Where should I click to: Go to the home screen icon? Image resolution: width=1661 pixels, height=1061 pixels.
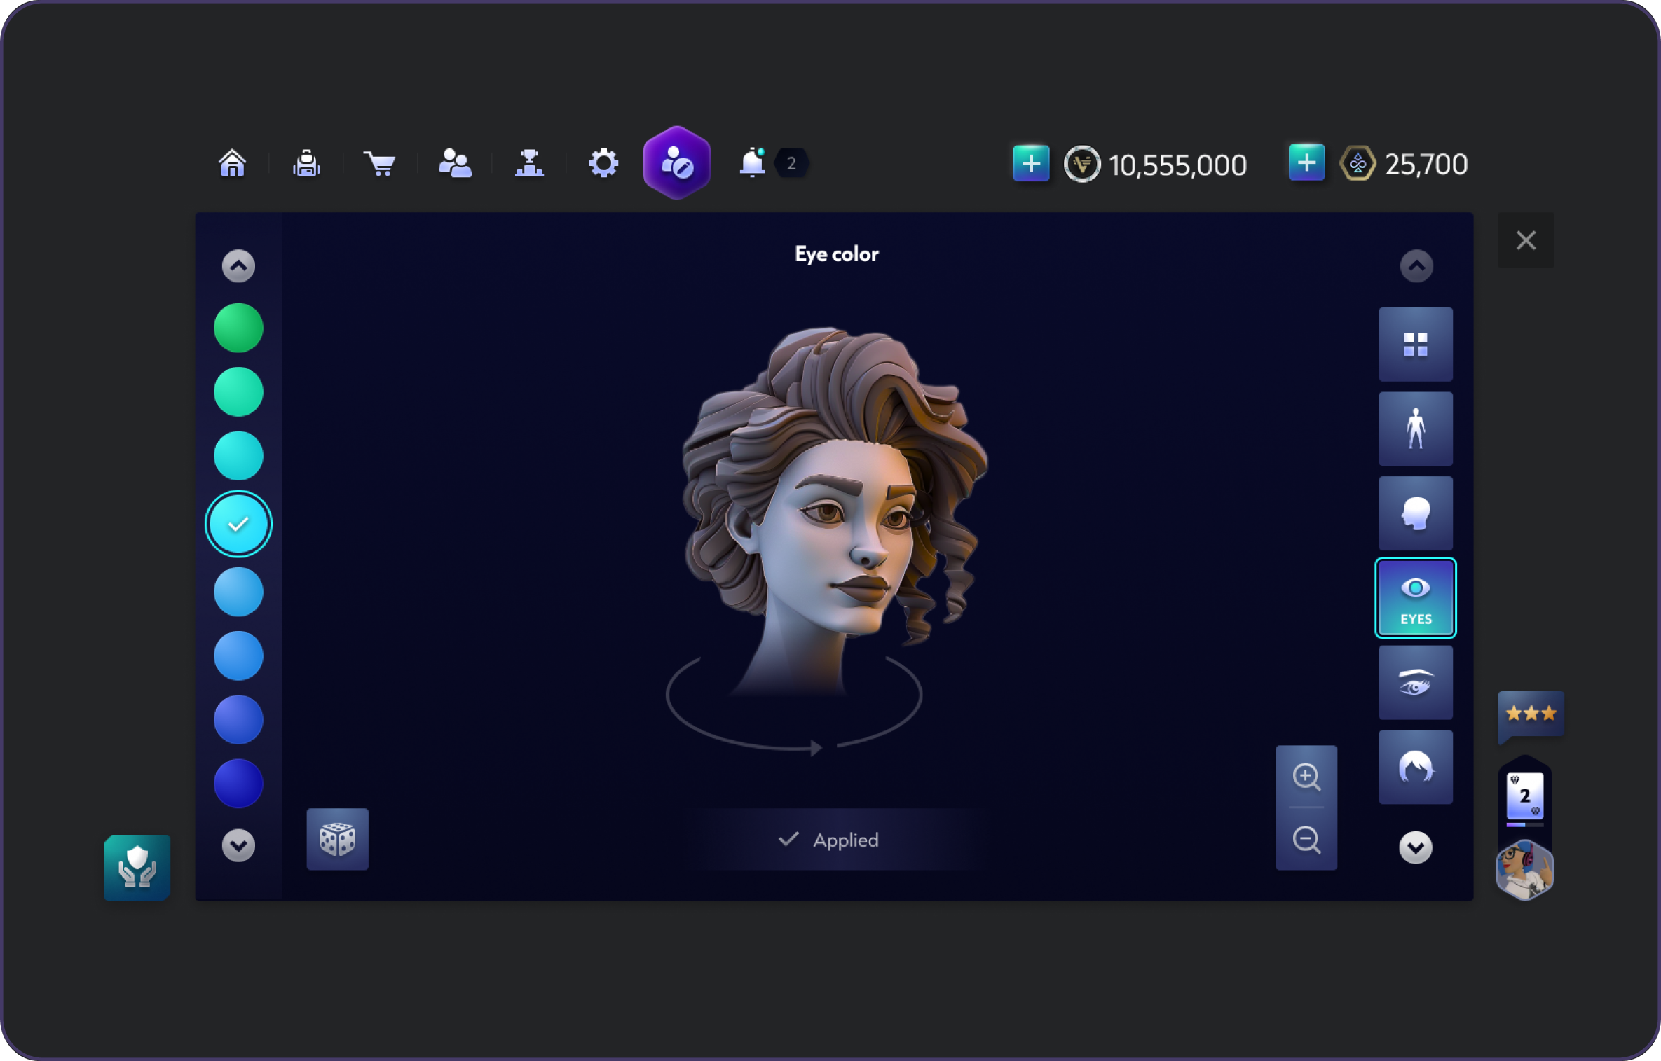coord(232,164)
